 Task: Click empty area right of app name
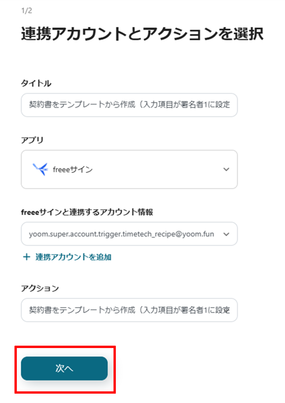pos(156,169)
